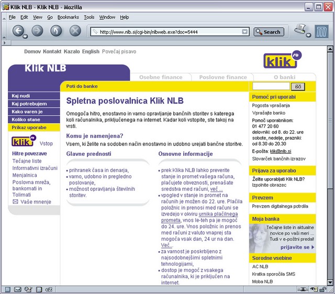
Task: Click the Mozilla throbber logo
Action: tap(321, 31)
